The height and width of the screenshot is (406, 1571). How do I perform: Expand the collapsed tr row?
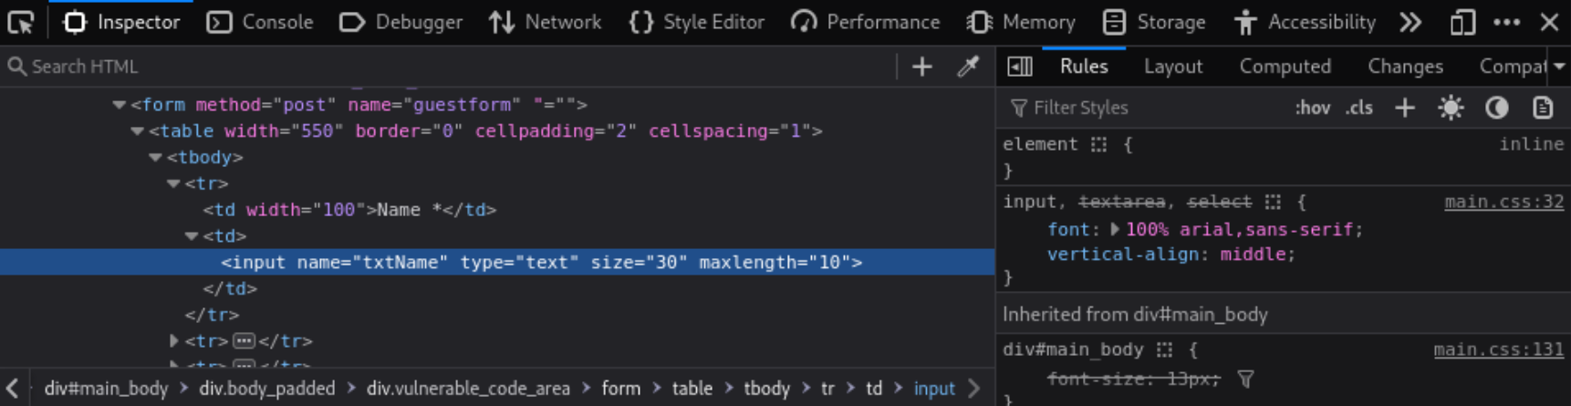click(174, 341)
